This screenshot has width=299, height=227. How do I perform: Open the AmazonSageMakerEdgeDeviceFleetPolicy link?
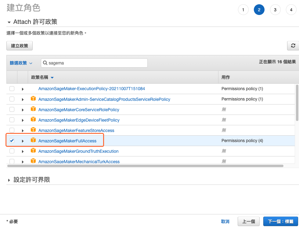(x=79, y=120)
